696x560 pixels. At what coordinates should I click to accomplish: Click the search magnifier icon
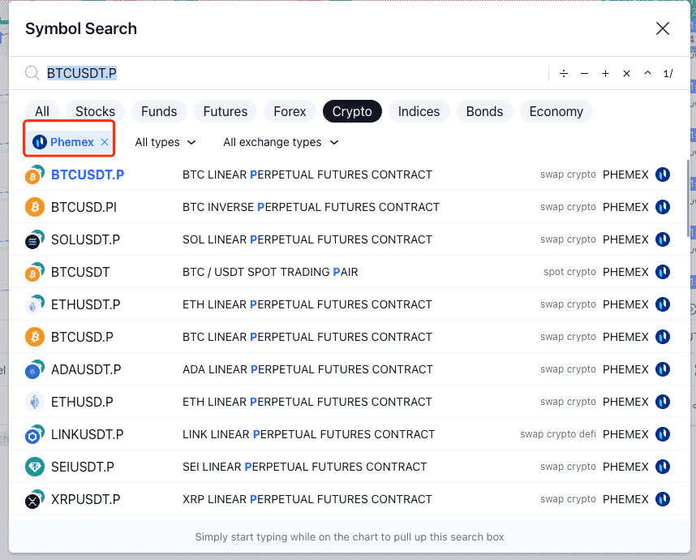coord(32,73)
